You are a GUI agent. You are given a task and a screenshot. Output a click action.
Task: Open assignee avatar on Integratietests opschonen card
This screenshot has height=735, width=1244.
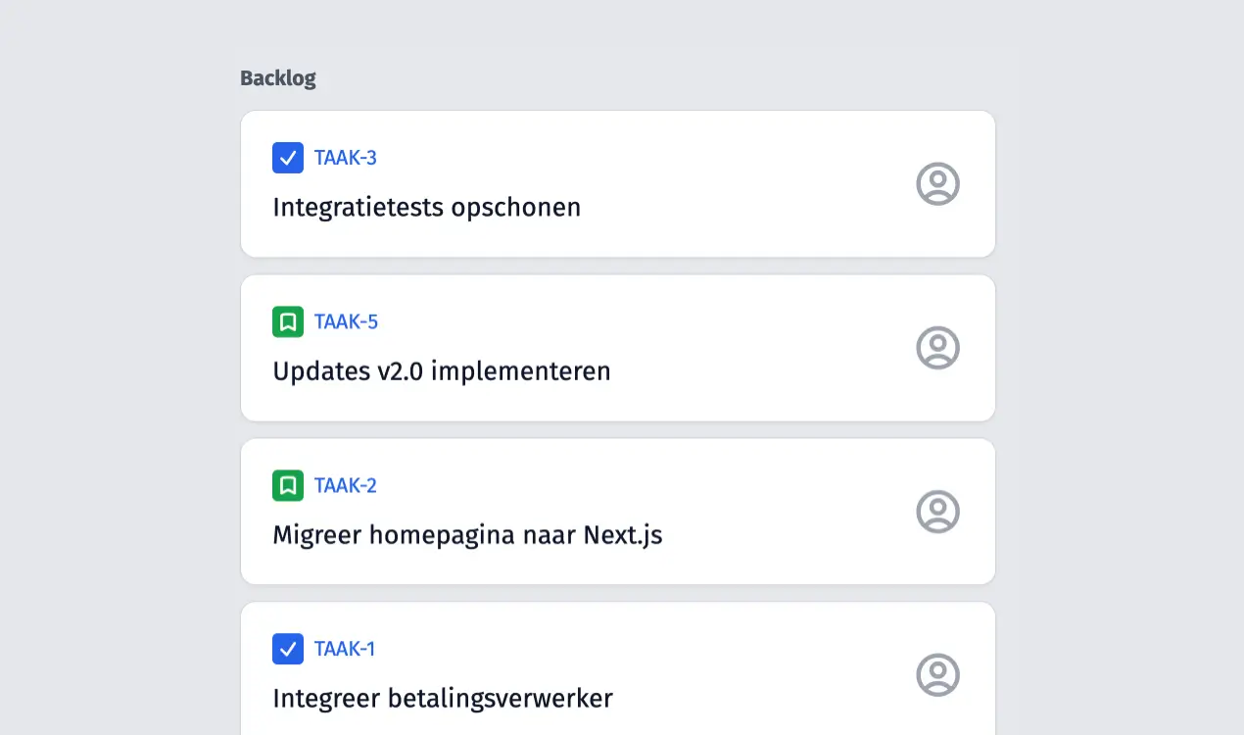[937, 184]
